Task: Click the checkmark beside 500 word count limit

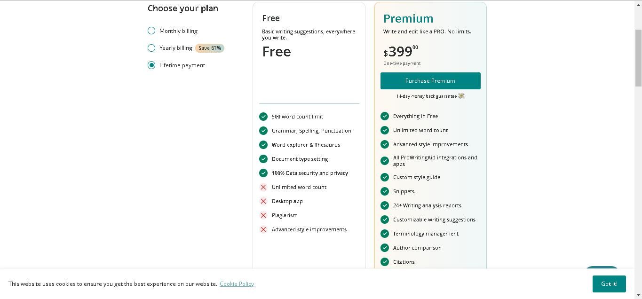Action: [x=263, y=117]
